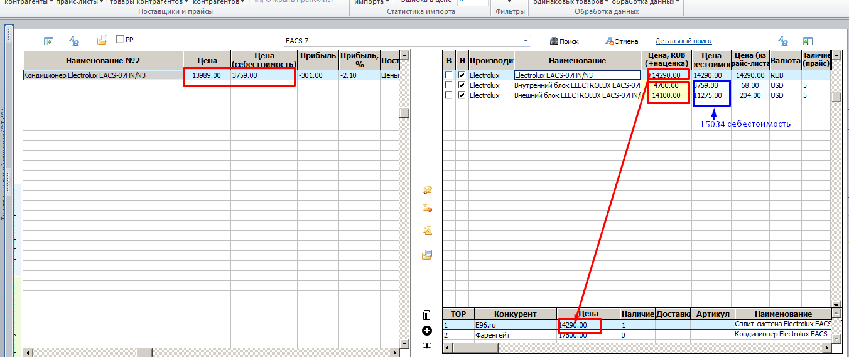
Task: Click the stacked folders icon between the panels
Action: click(427, 255)
